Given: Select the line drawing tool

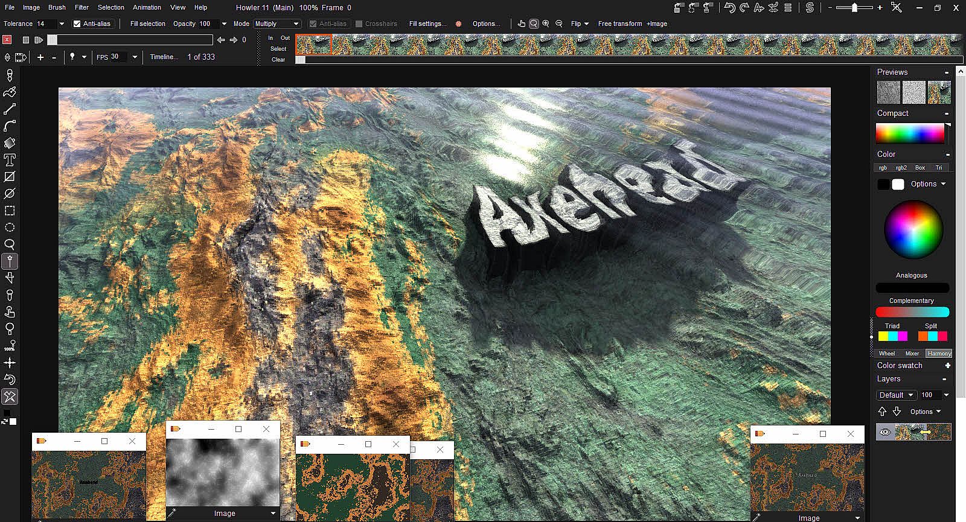Looking at the screenshot, I should (x=10, y=109).
